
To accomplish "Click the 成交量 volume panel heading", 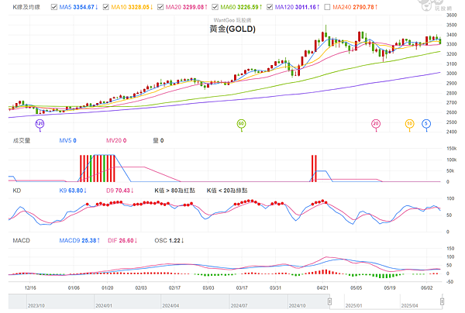I will (x=22, y=140).
